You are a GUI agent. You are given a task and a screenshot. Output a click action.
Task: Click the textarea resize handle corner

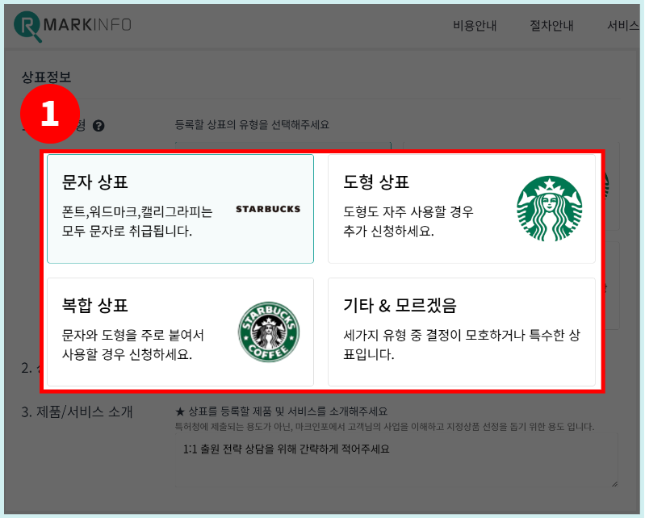tap(614, 484)
